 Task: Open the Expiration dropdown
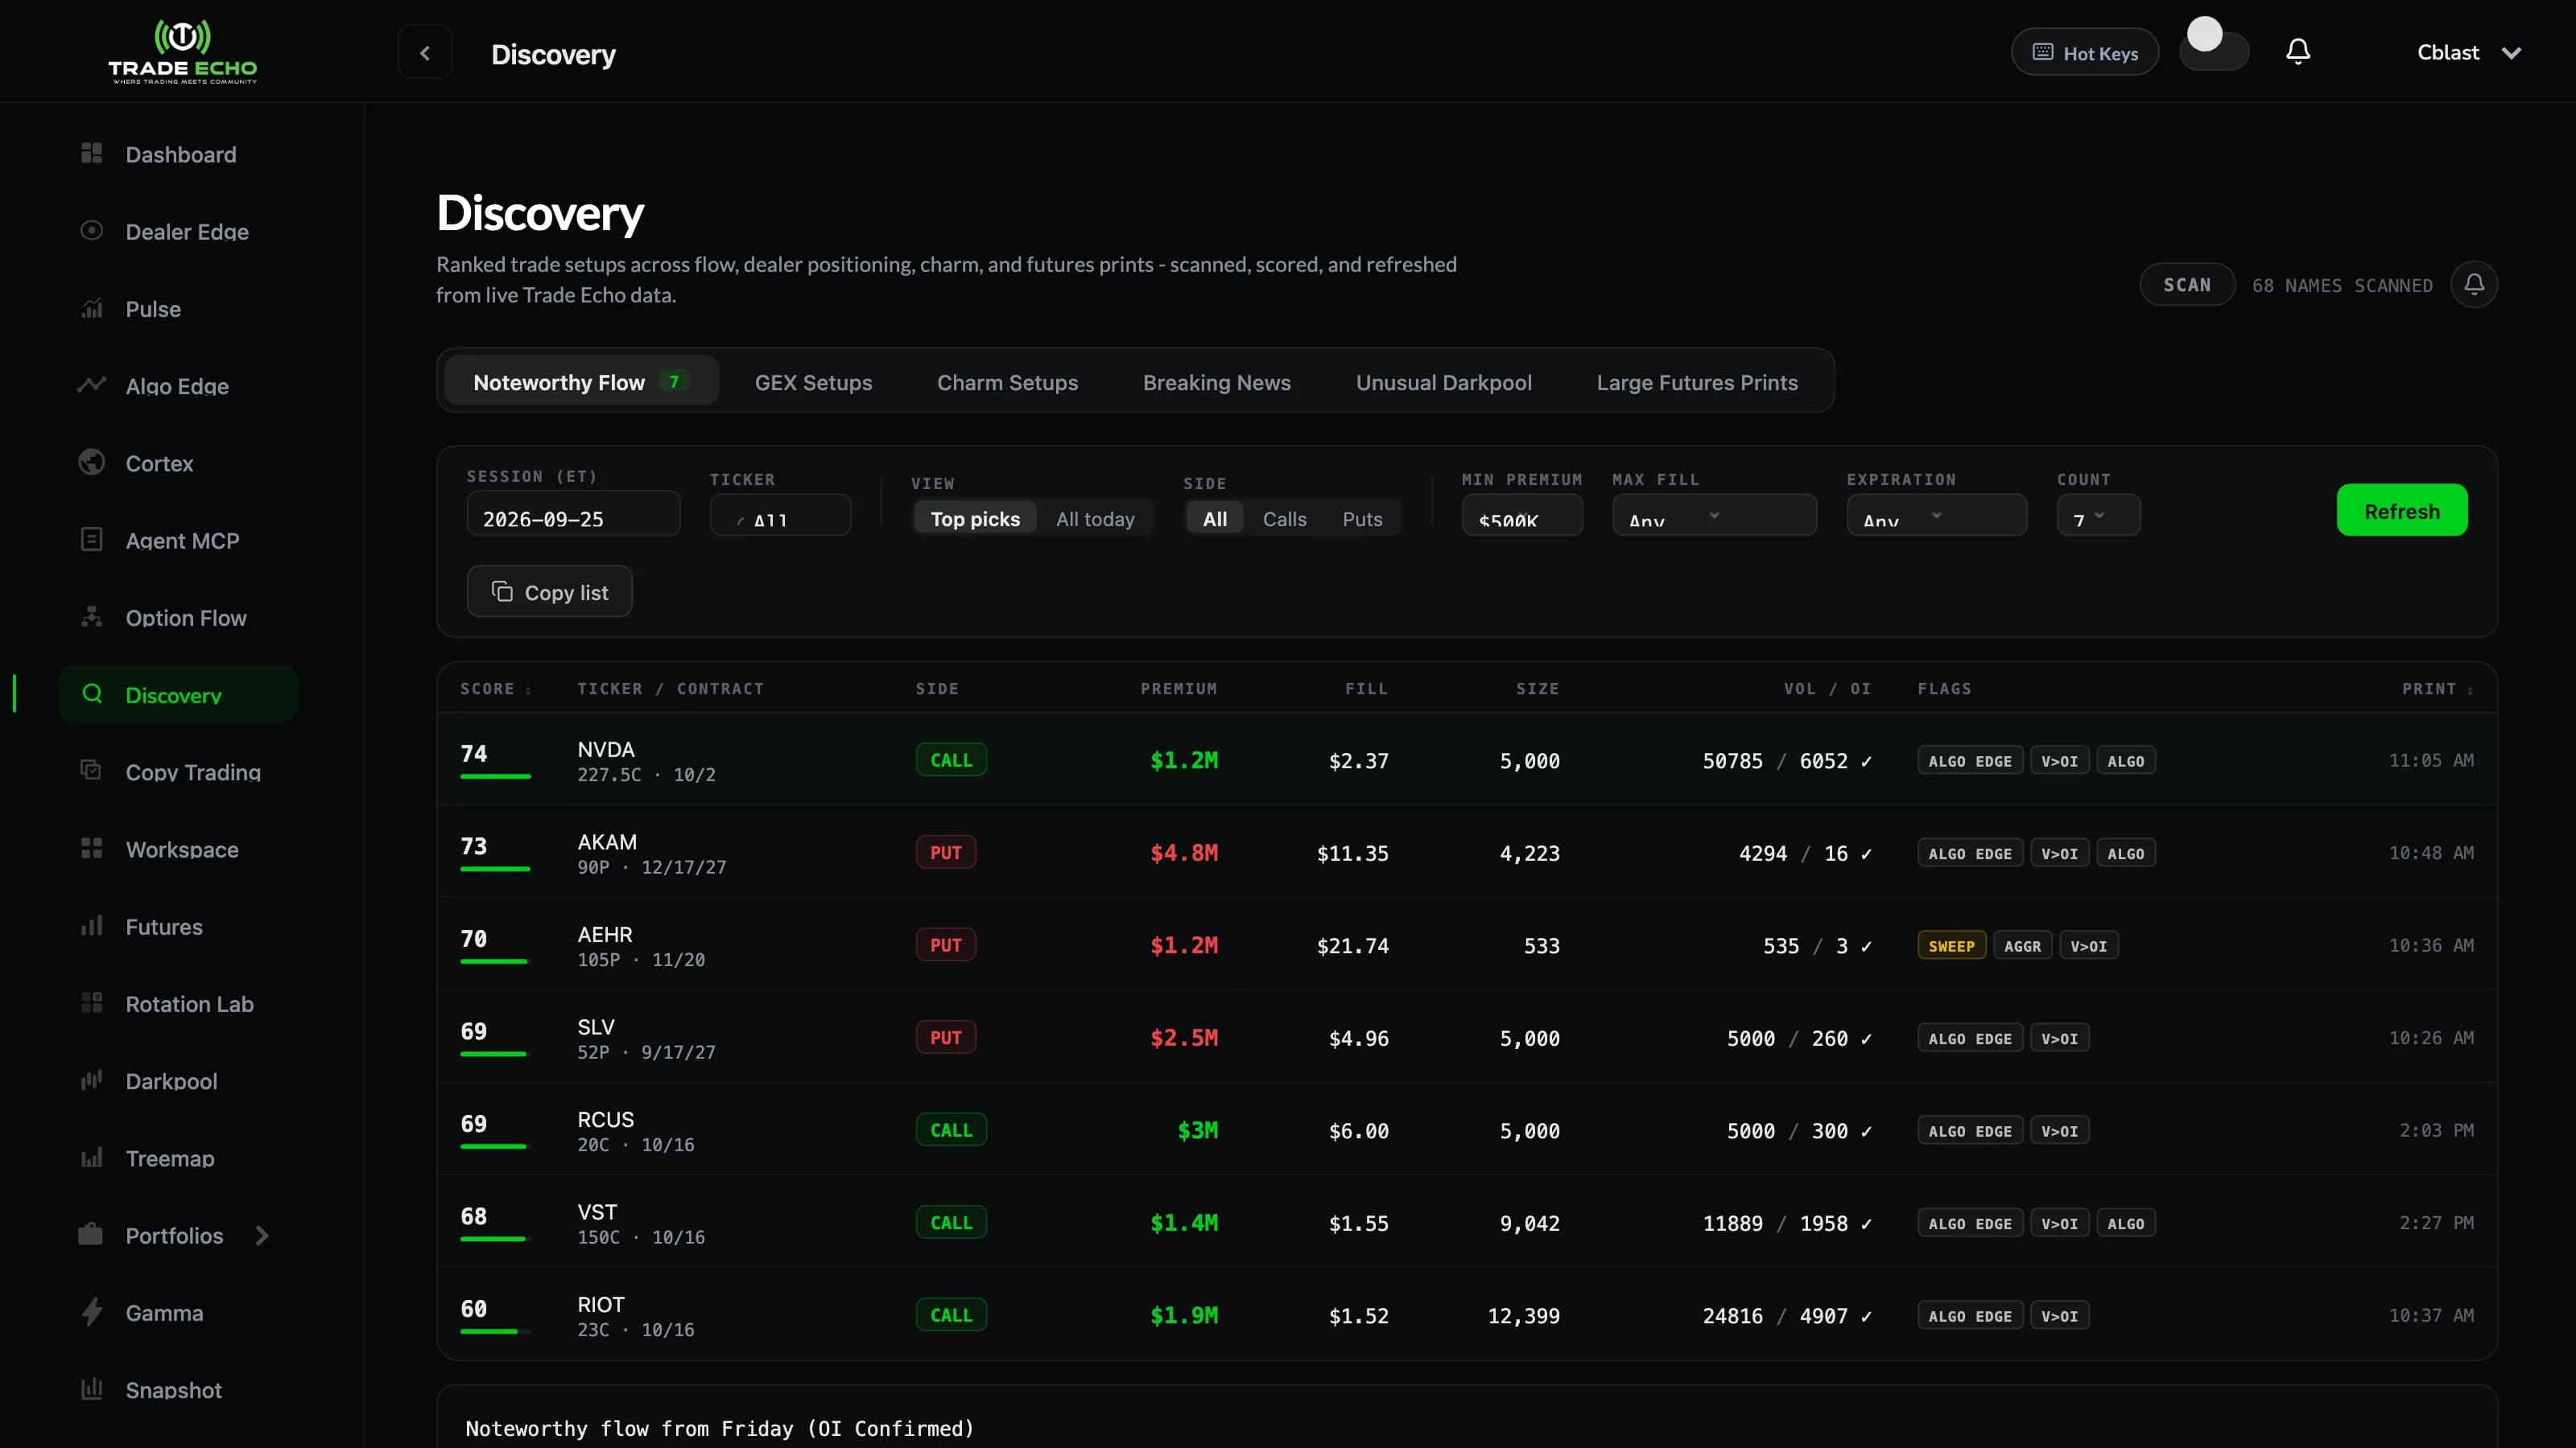click(1936, 516)
